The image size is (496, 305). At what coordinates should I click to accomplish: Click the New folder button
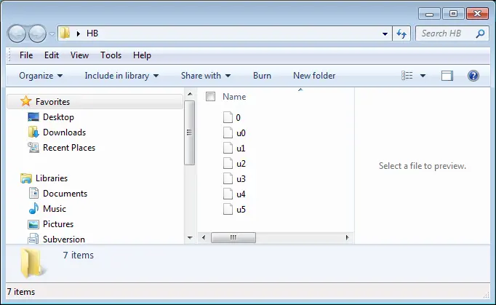(314, 76)
